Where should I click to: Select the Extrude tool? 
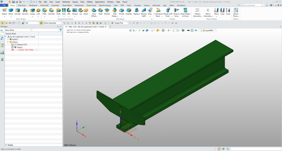click(18, 10)
